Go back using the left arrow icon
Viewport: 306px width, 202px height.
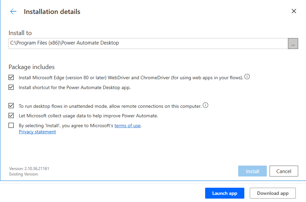coord(13,12)
